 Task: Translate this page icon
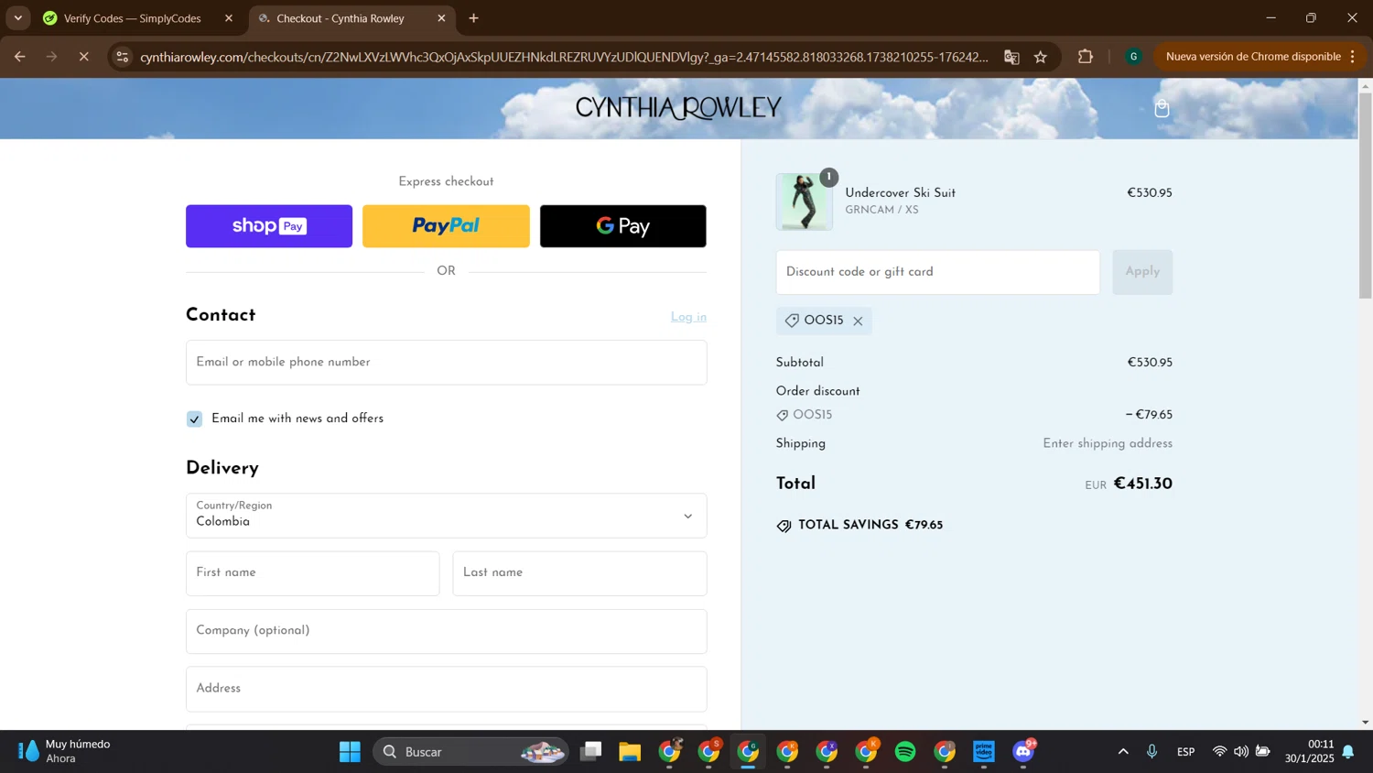(x=1011, y=57)
